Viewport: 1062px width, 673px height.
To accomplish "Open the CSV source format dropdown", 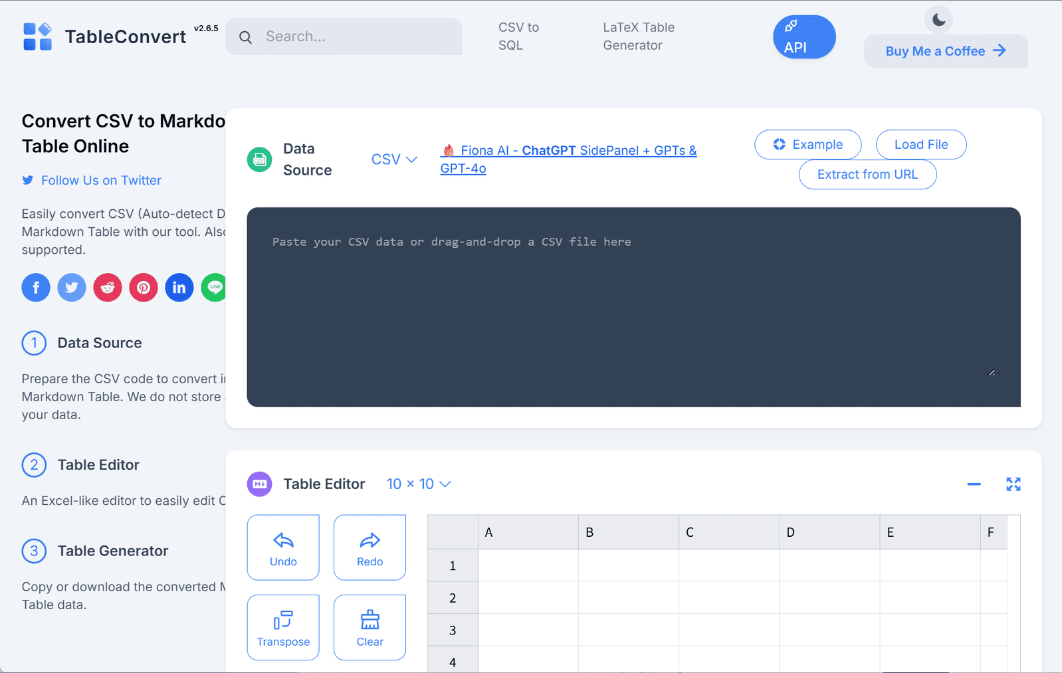I will point(394,159).
